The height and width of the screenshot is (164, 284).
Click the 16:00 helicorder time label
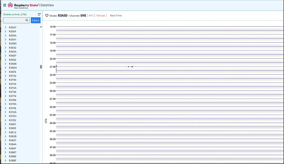53,27
